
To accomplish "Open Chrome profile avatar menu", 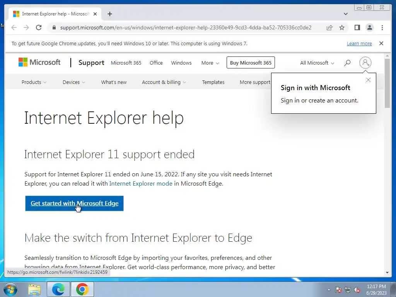I will pyautogui.click(x=369, y=27).
